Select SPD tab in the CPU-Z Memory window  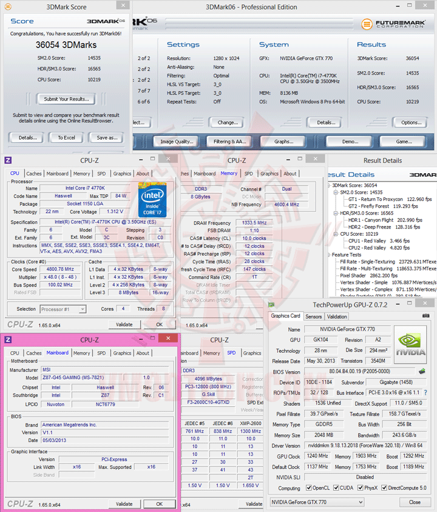tap(249, 174)
